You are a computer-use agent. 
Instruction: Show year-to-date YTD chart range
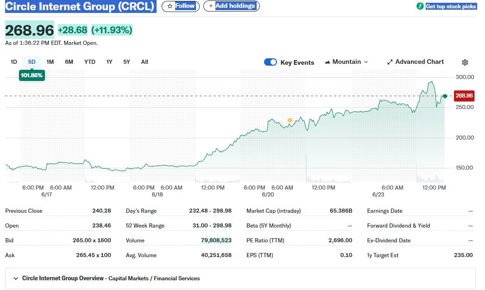90,62
